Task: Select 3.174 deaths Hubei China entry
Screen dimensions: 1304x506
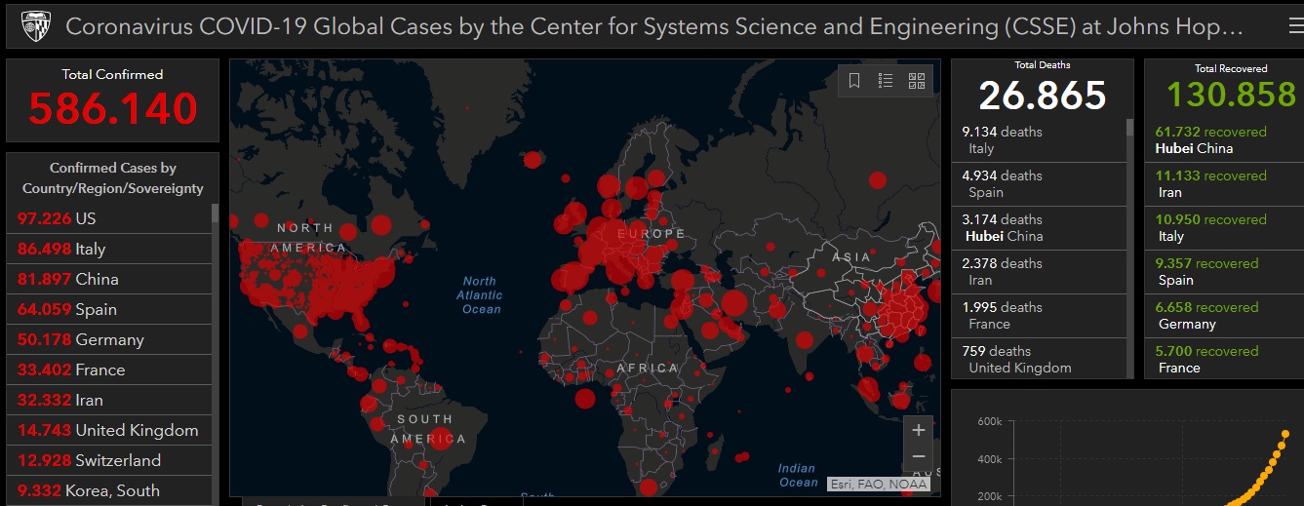Action: point(1039,228)
